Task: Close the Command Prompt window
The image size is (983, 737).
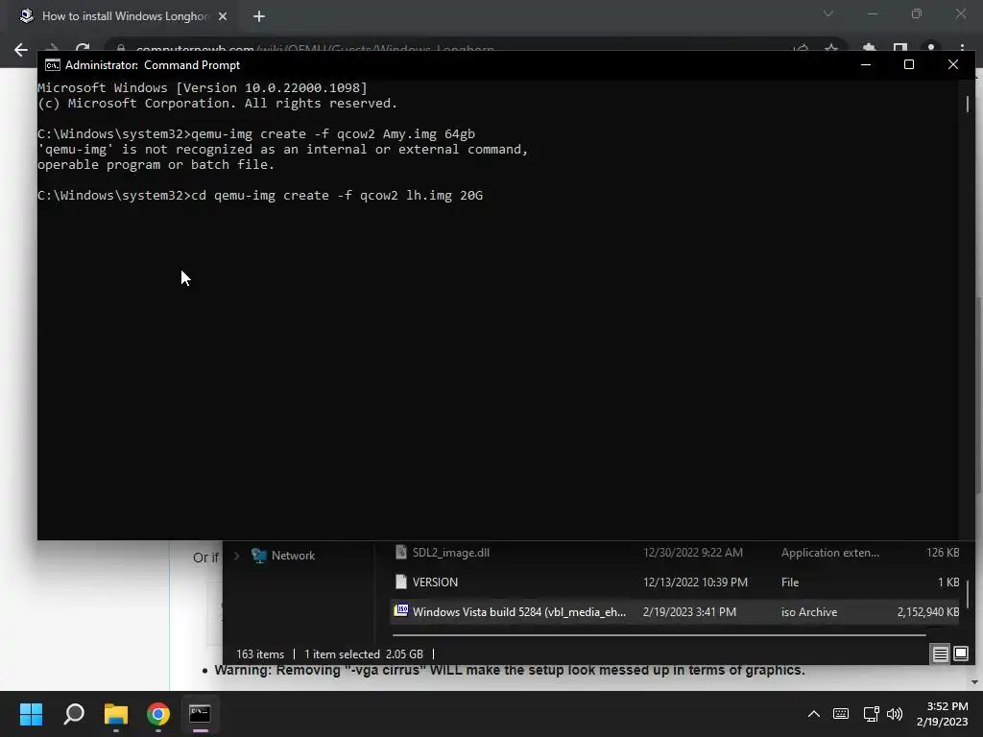Action: coord(953,64)
